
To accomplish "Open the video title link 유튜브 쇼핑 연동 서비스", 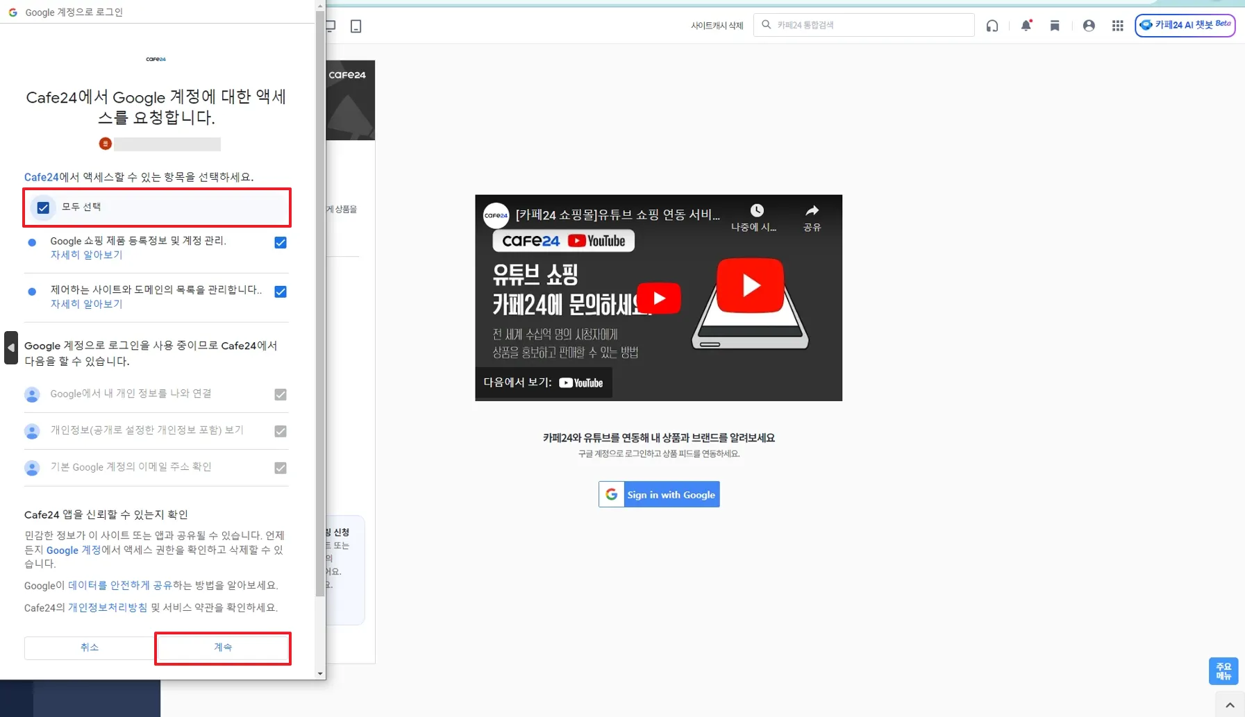I will [x=618, y=215].
